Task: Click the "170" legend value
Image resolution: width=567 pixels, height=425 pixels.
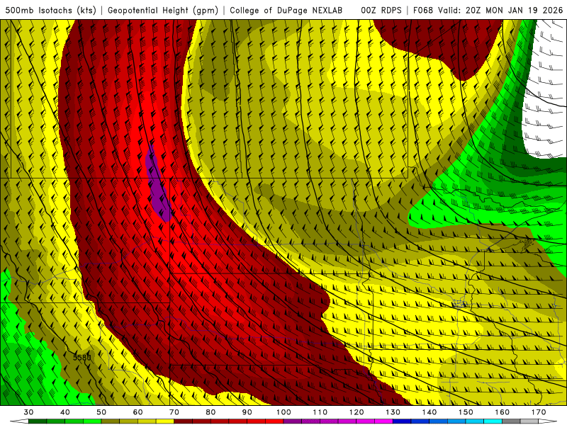Action: click(539, 412)
